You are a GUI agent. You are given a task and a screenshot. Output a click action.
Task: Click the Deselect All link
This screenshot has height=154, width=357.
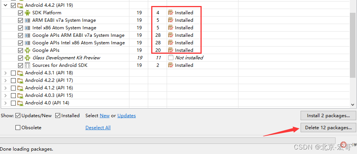98,128
